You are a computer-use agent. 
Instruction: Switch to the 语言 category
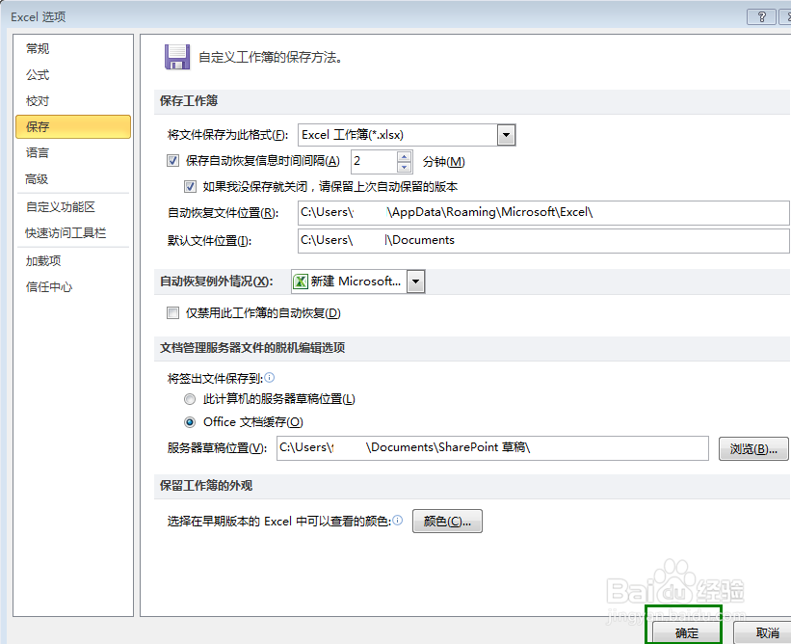[38, 153]
